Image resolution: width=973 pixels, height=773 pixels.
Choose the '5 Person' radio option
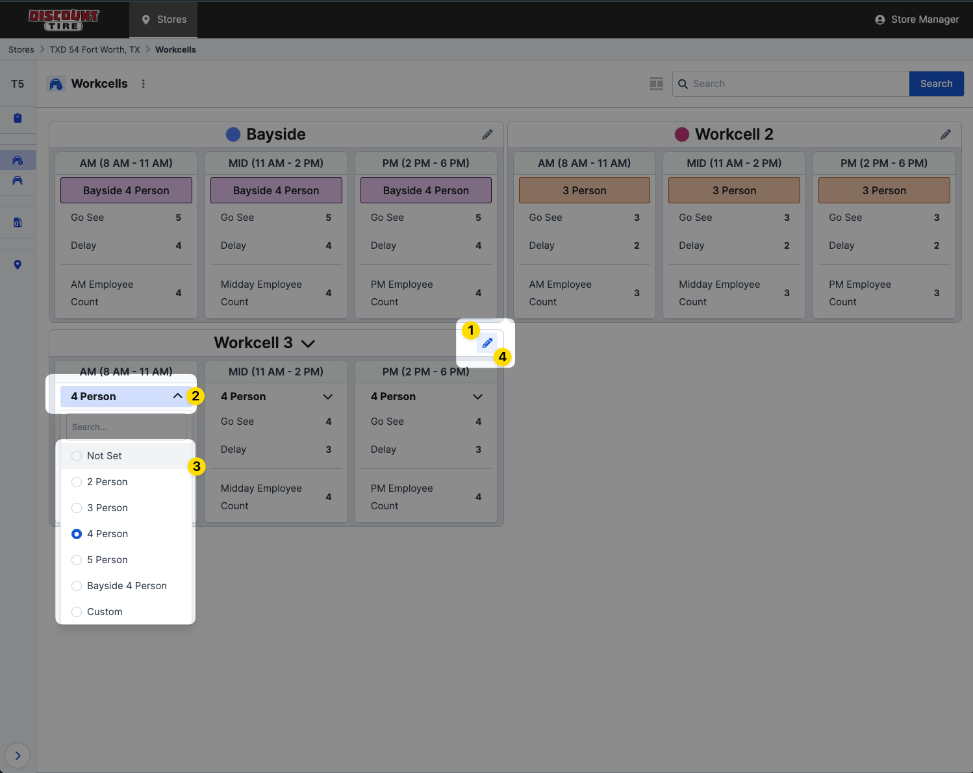pyautogui.click(x=77, y=560)
